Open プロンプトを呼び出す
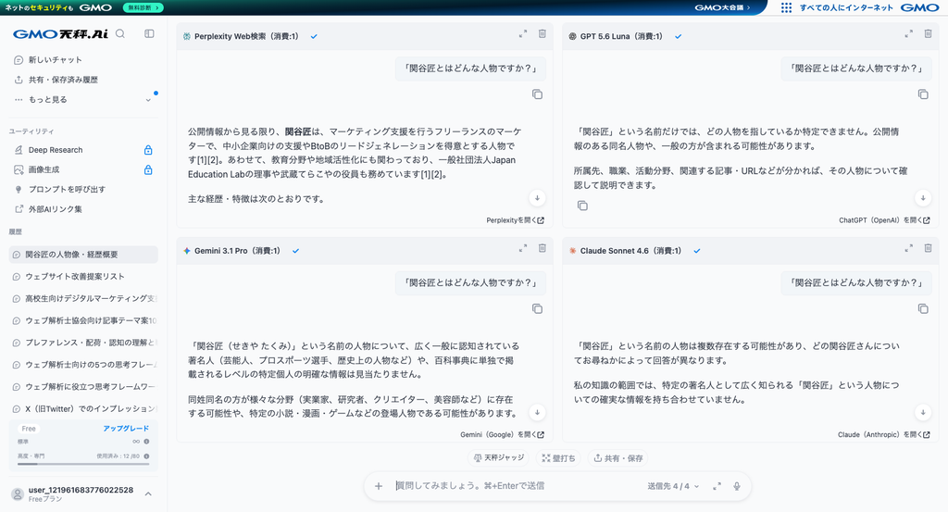Screen dimensions: 948x512 click(x=83, y=189)
